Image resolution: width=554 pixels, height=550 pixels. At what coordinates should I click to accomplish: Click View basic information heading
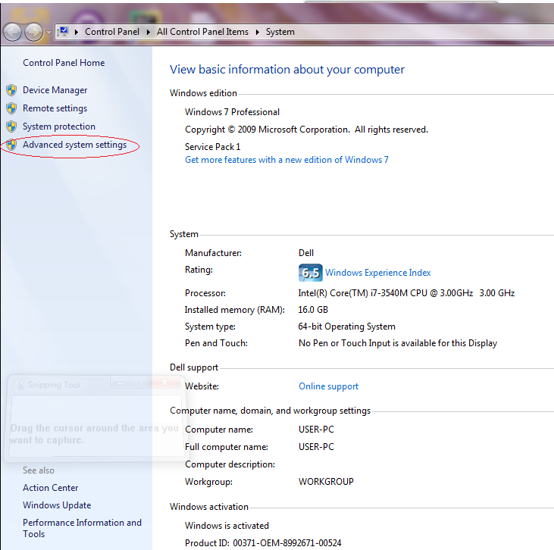tap(287, 70)
